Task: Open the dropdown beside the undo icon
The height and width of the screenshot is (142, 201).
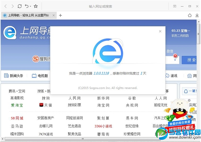Action: tap(30, 6)
